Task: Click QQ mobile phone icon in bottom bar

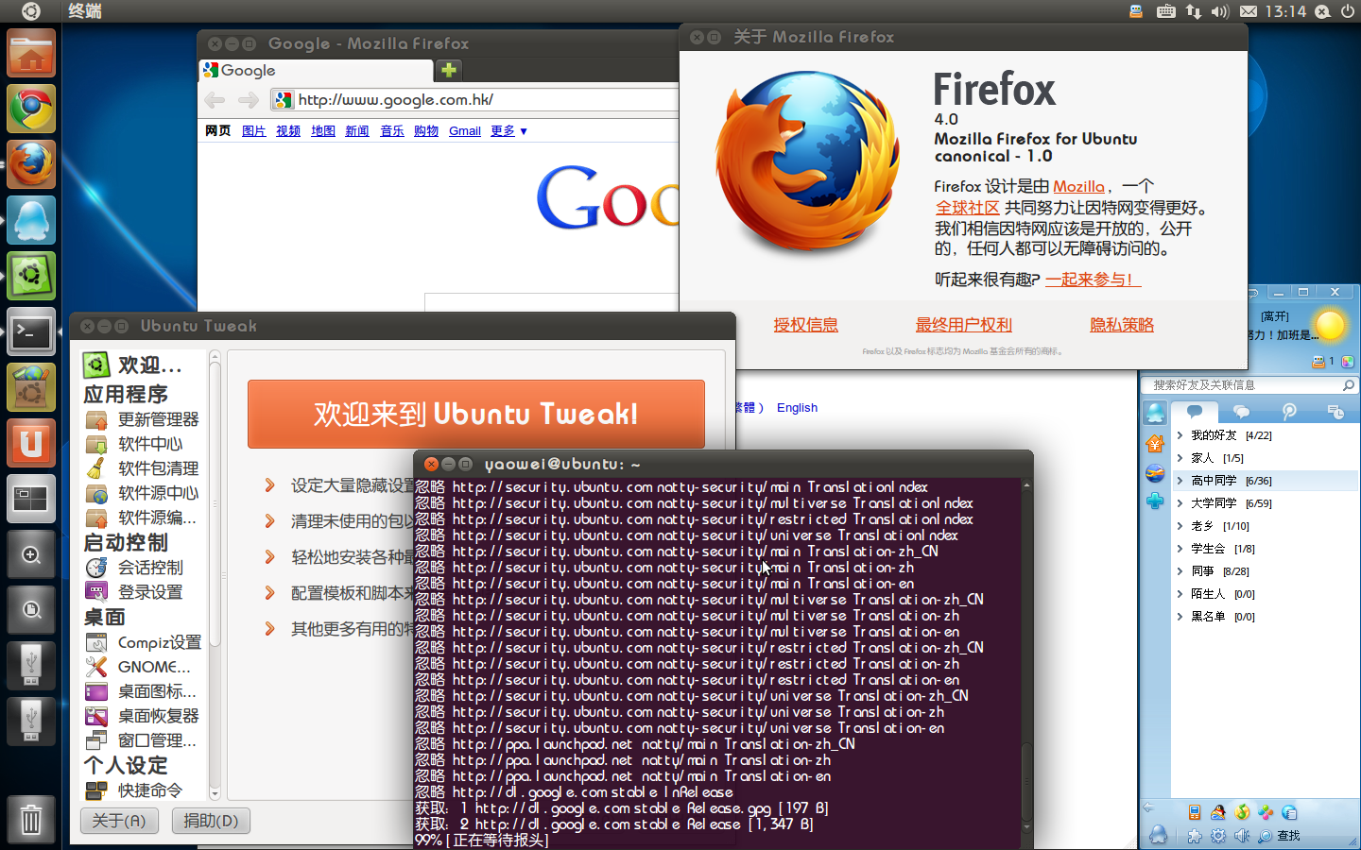Action: point(1195,812)
